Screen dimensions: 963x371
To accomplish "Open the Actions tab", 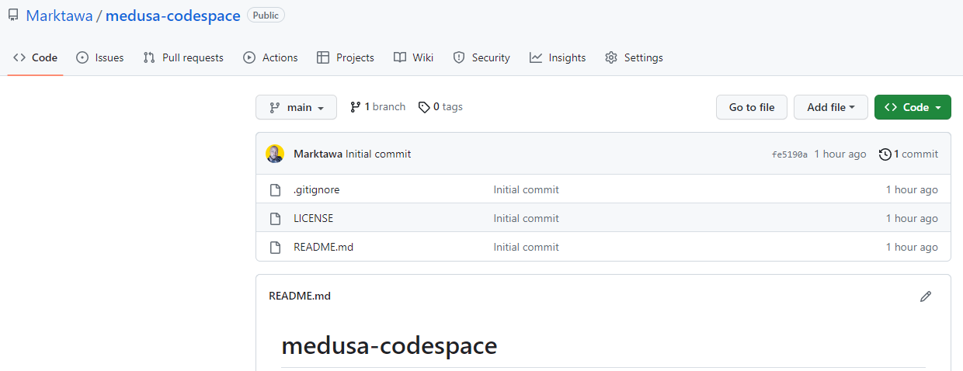I will coord(270,57).
